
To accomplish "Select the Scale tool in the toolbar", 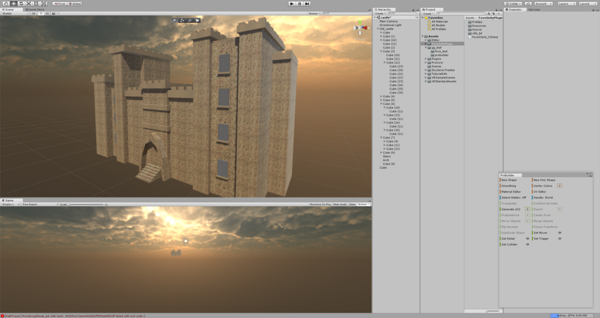I will point(29,4).
